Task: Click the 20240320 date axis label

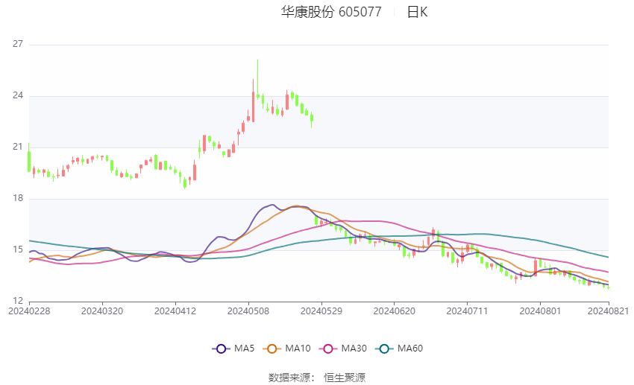Action: click(x=102, y=311)
